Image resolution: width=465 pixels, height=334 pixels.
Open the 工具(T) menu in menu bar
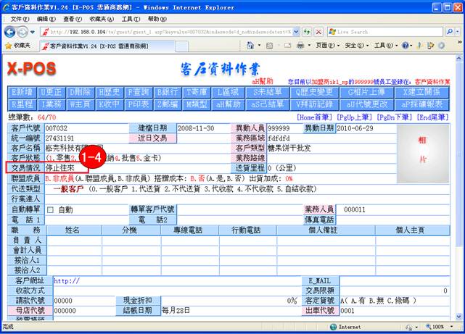pyautogui.click(x=131, y=17)
